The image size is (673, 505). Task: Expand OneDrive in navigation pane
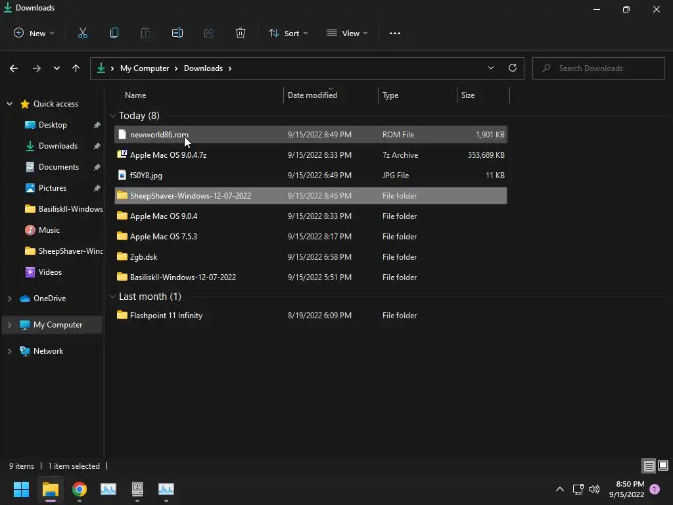(9, 299)
